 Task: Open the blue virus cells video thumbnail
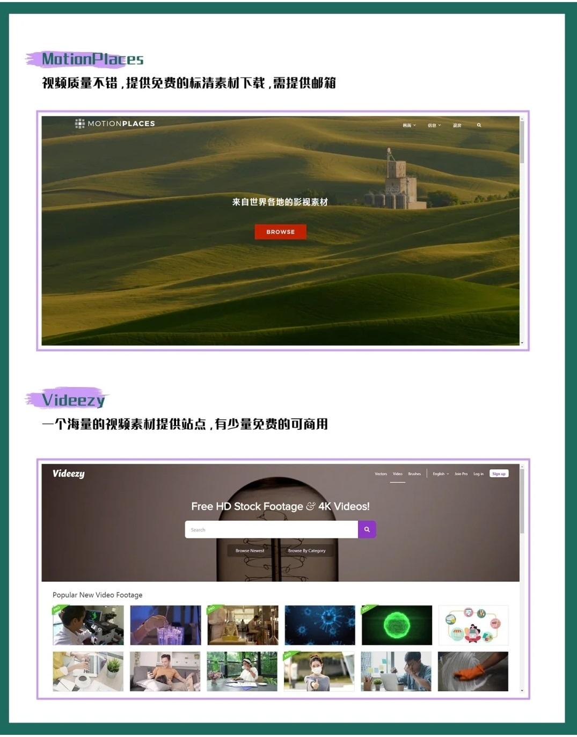tap(320, 625)
